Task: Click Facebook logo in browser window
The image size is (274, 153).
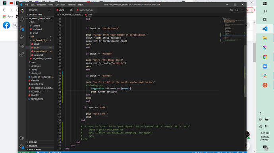Action: tap(6, 25)
